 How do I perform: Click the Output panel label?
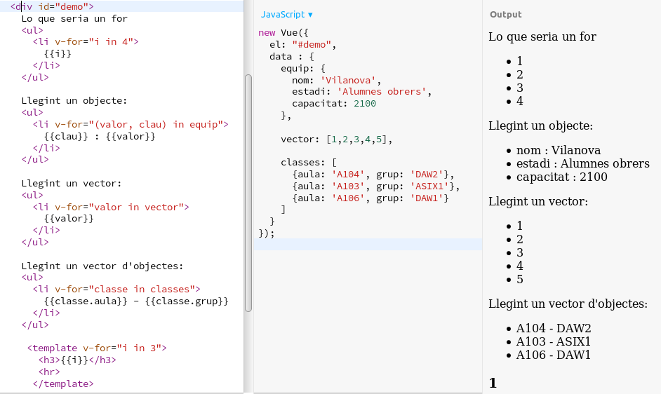pos(505,15)
